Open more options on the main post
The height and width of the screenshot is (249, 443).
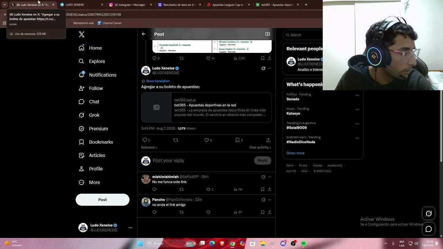point(270,68)
